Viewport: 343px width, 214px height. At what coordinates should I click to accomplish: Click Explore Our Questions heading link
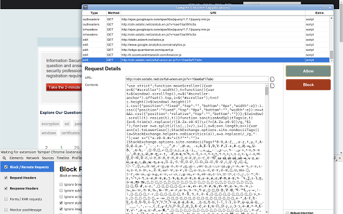[61, 112]
